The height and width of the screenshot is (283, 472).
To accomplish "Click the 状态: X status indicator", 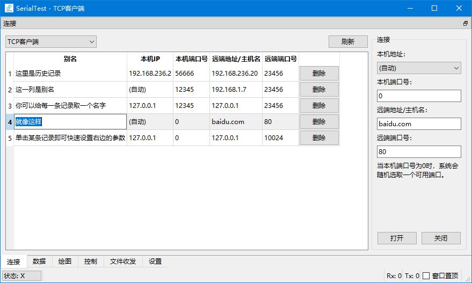I will tap(21, 276).
